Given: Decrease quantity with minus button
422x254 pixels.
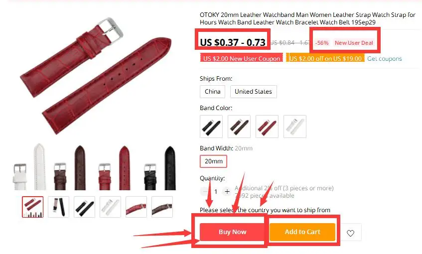Looking at the screenshot, I should click(x=205, y=192).
